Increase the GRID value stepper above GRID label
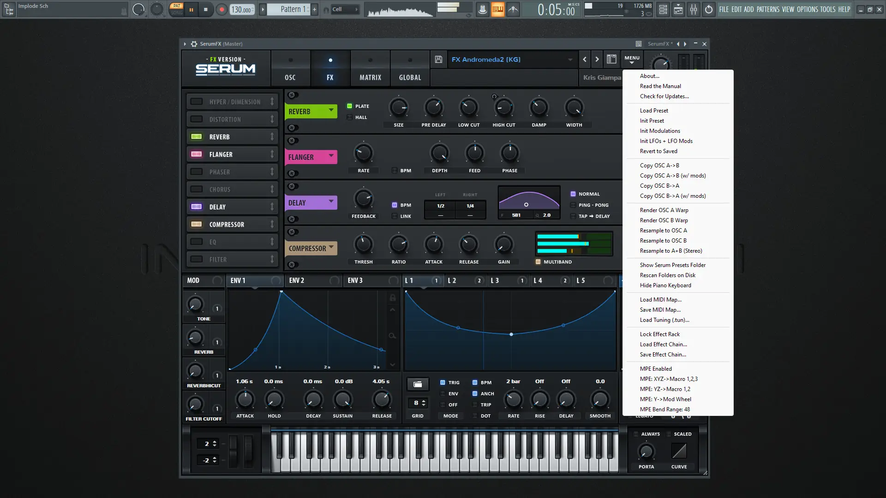Screen dimensions: 886x498 pos(424,400)
